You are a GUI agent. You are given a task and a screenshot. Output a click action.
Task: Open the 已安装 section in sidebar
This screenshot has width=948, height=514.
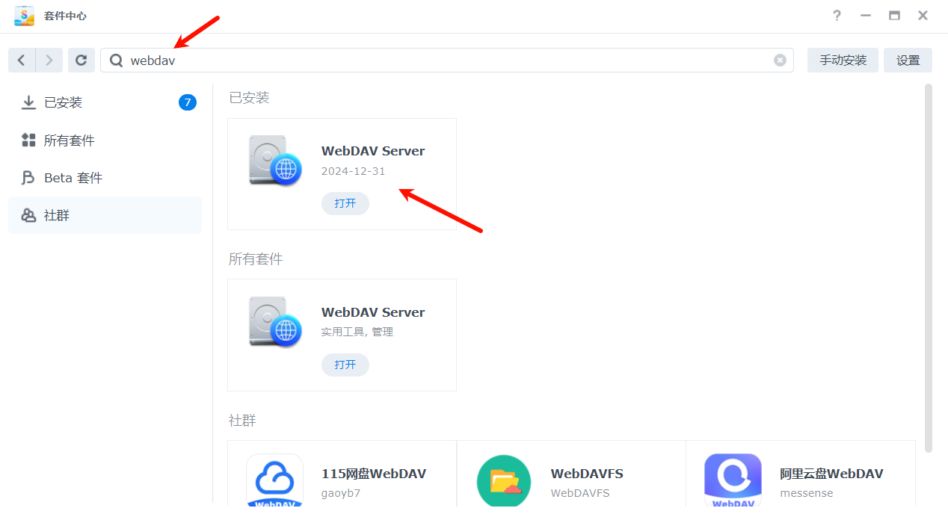pos(105,102)
